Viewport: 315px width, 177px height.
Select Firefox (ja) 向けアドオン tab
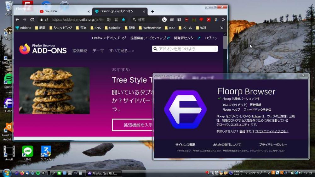click(120, 11)
